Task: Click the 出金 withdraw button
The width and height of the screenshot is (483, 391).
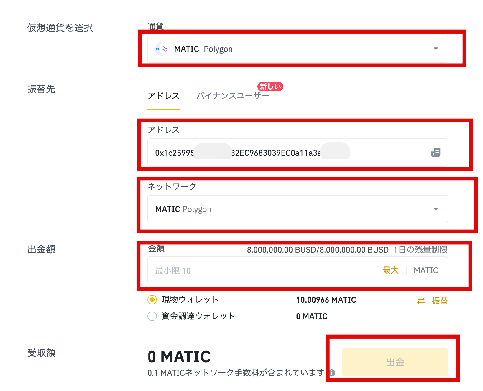Action: 395,362
